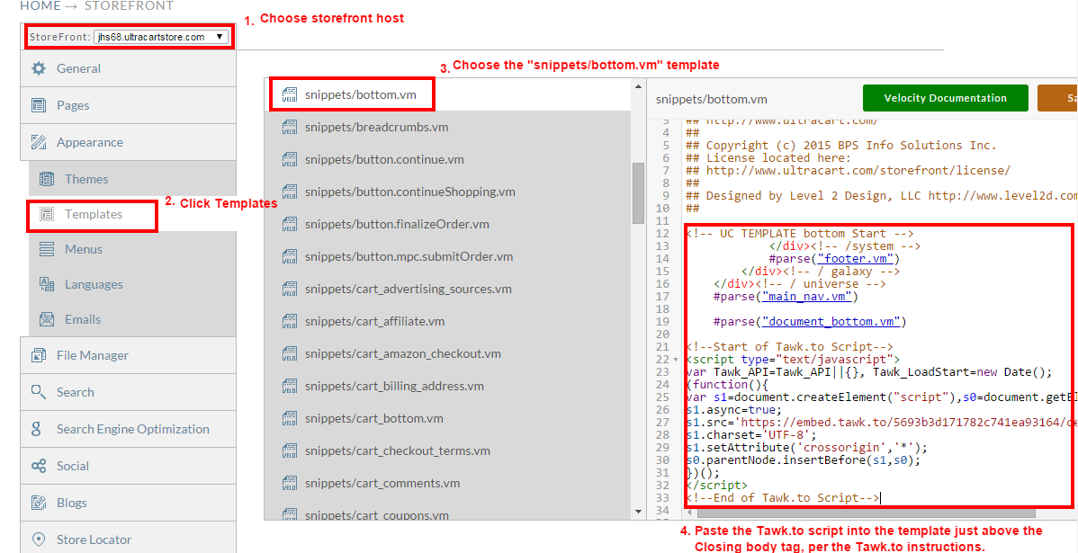
Task: Click the File Manager icon
Action: [x=39, y=355]
